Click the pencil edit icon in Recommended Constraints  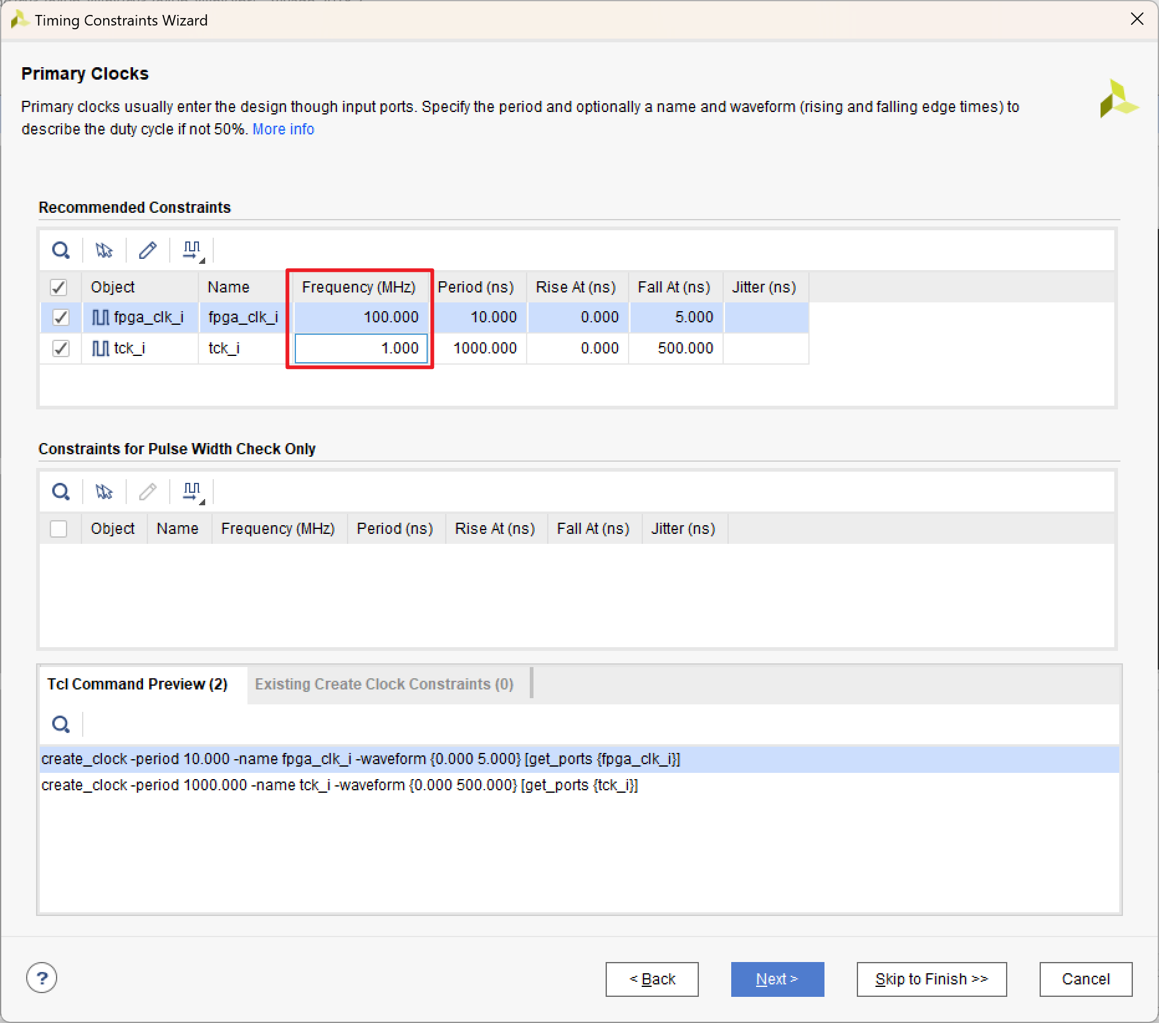147,250
